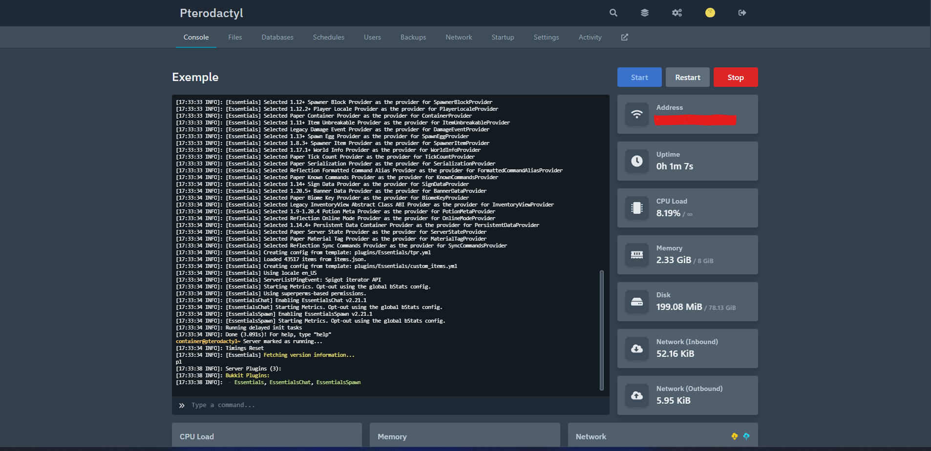Click the download cloud icon in Network Inbound

pos(637,348)
